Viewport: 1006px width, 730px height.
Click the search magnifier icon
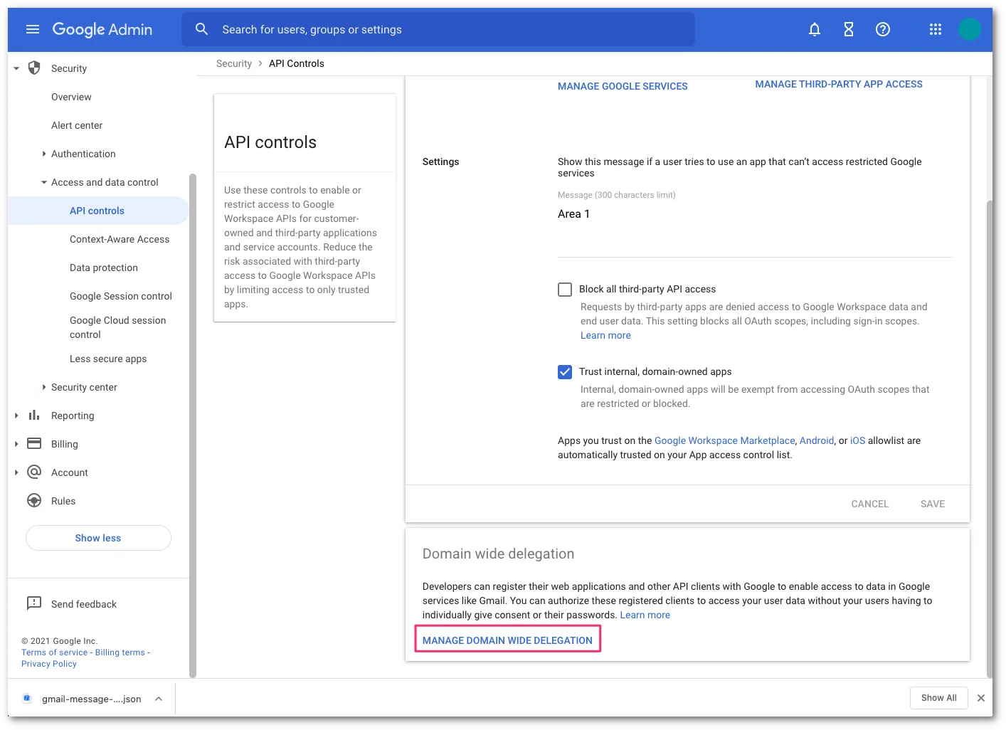pos(201,29)
